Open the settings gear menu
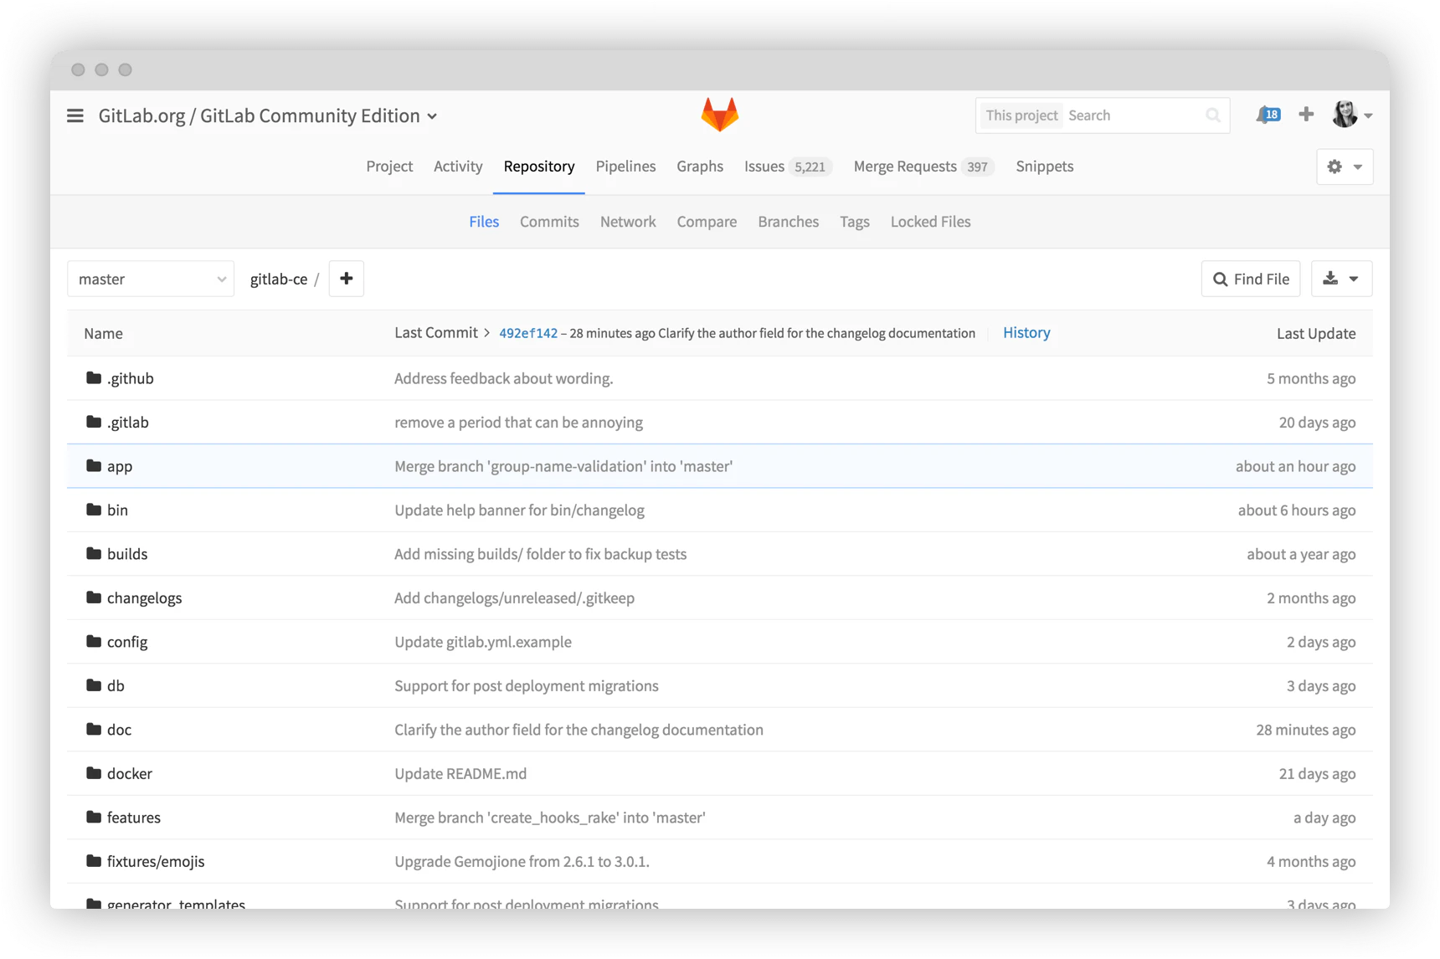This screenshot has height=959, width=1440. (x=1335, y=167)
